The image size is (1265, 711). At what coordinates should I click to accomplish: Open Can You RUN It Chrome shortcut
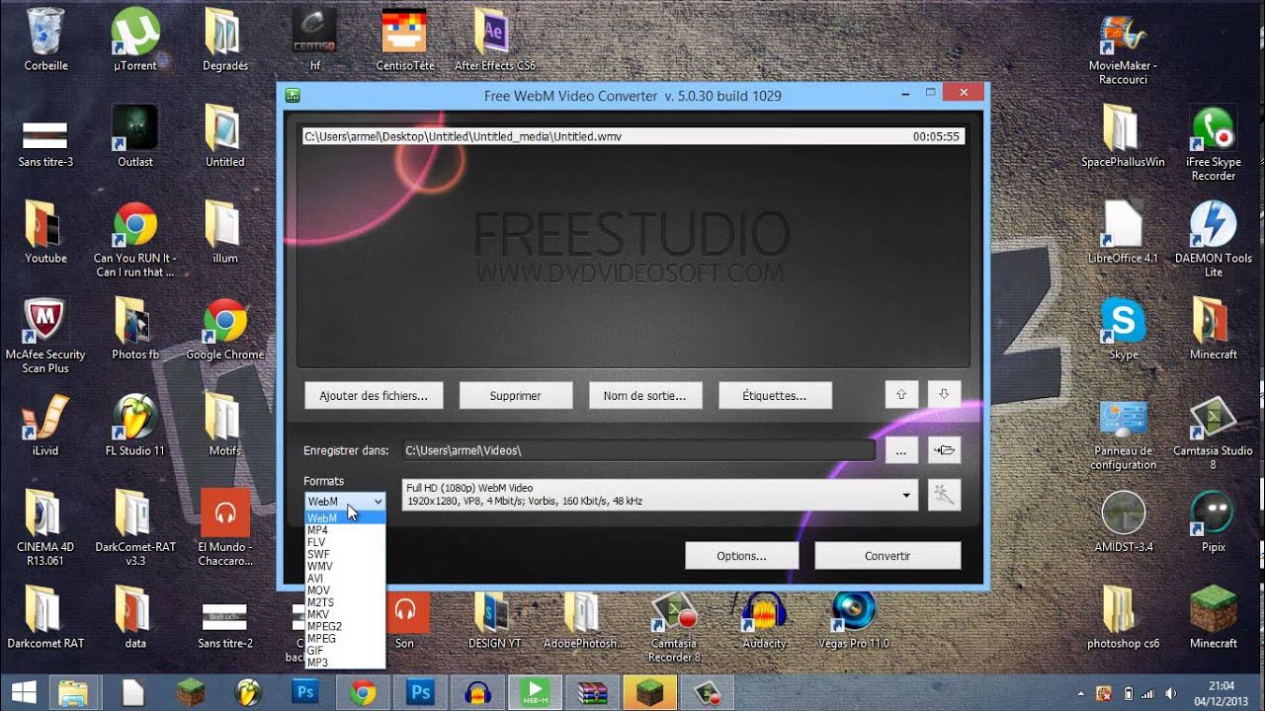coord(135,239)
